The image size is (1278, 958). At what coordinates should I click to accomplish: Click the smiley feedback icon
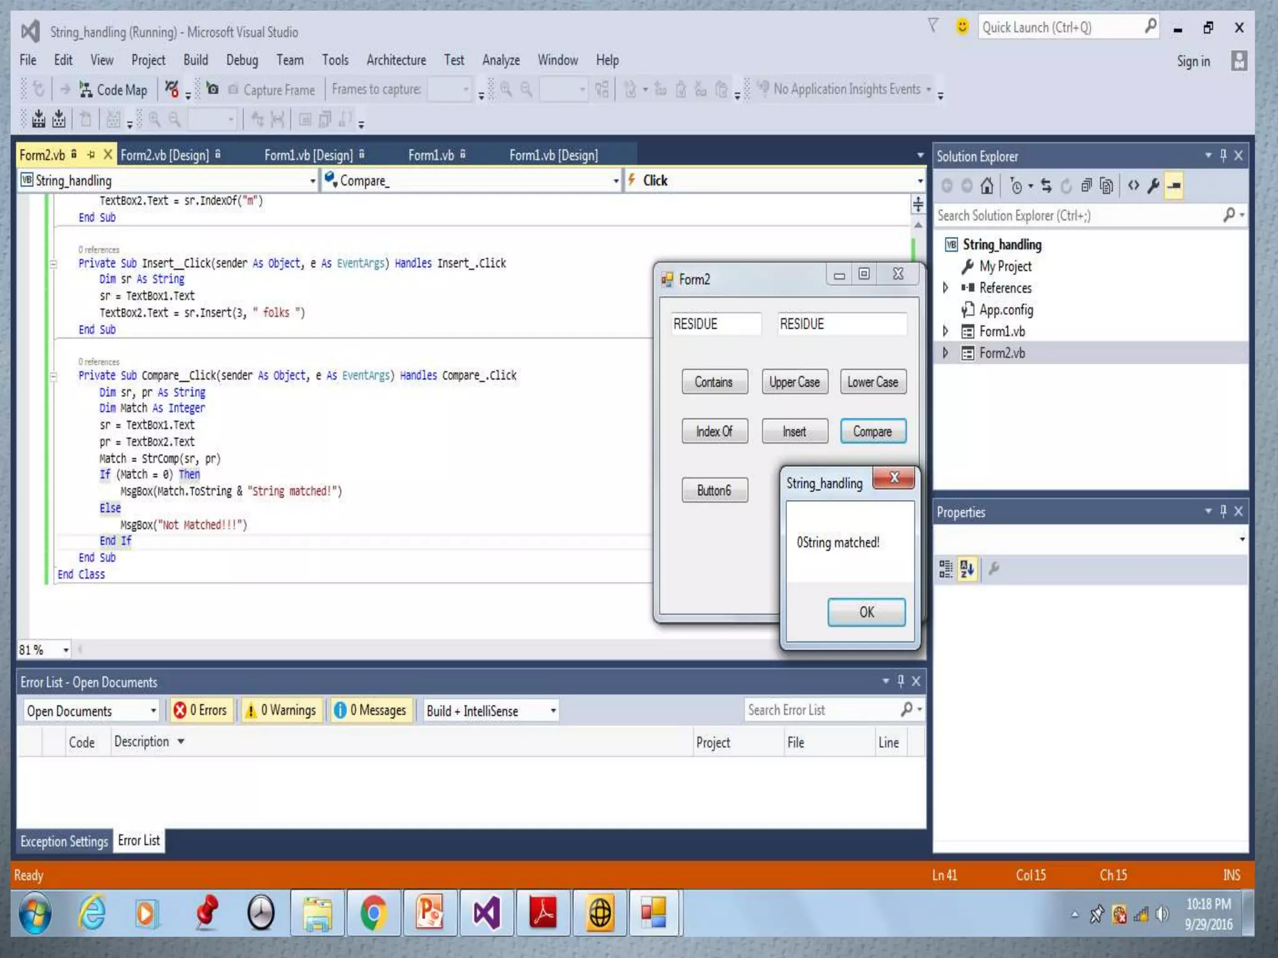coord(962,27)
